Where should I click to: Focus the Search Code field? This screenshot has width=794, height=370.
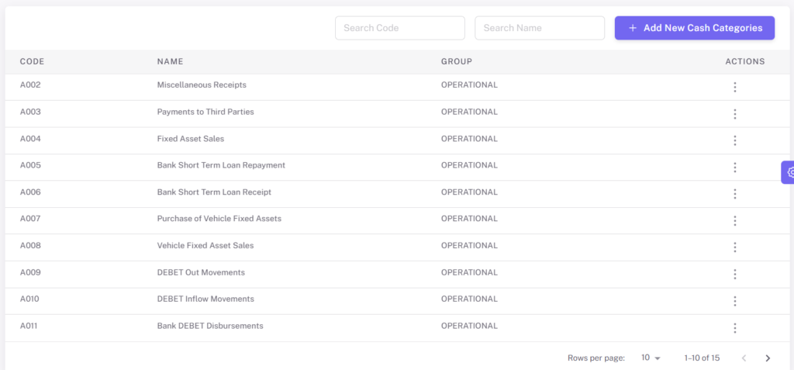click(x=400, y=28)
